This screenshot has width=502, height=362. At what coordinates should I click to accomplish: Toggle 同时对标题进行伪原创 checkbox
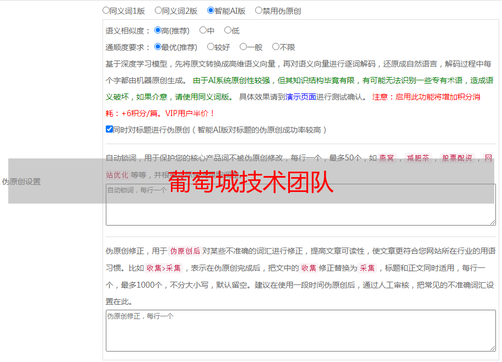110,130
